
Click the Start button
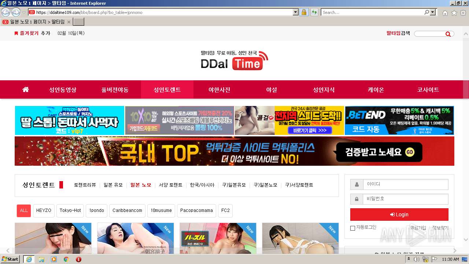(10, 259)
